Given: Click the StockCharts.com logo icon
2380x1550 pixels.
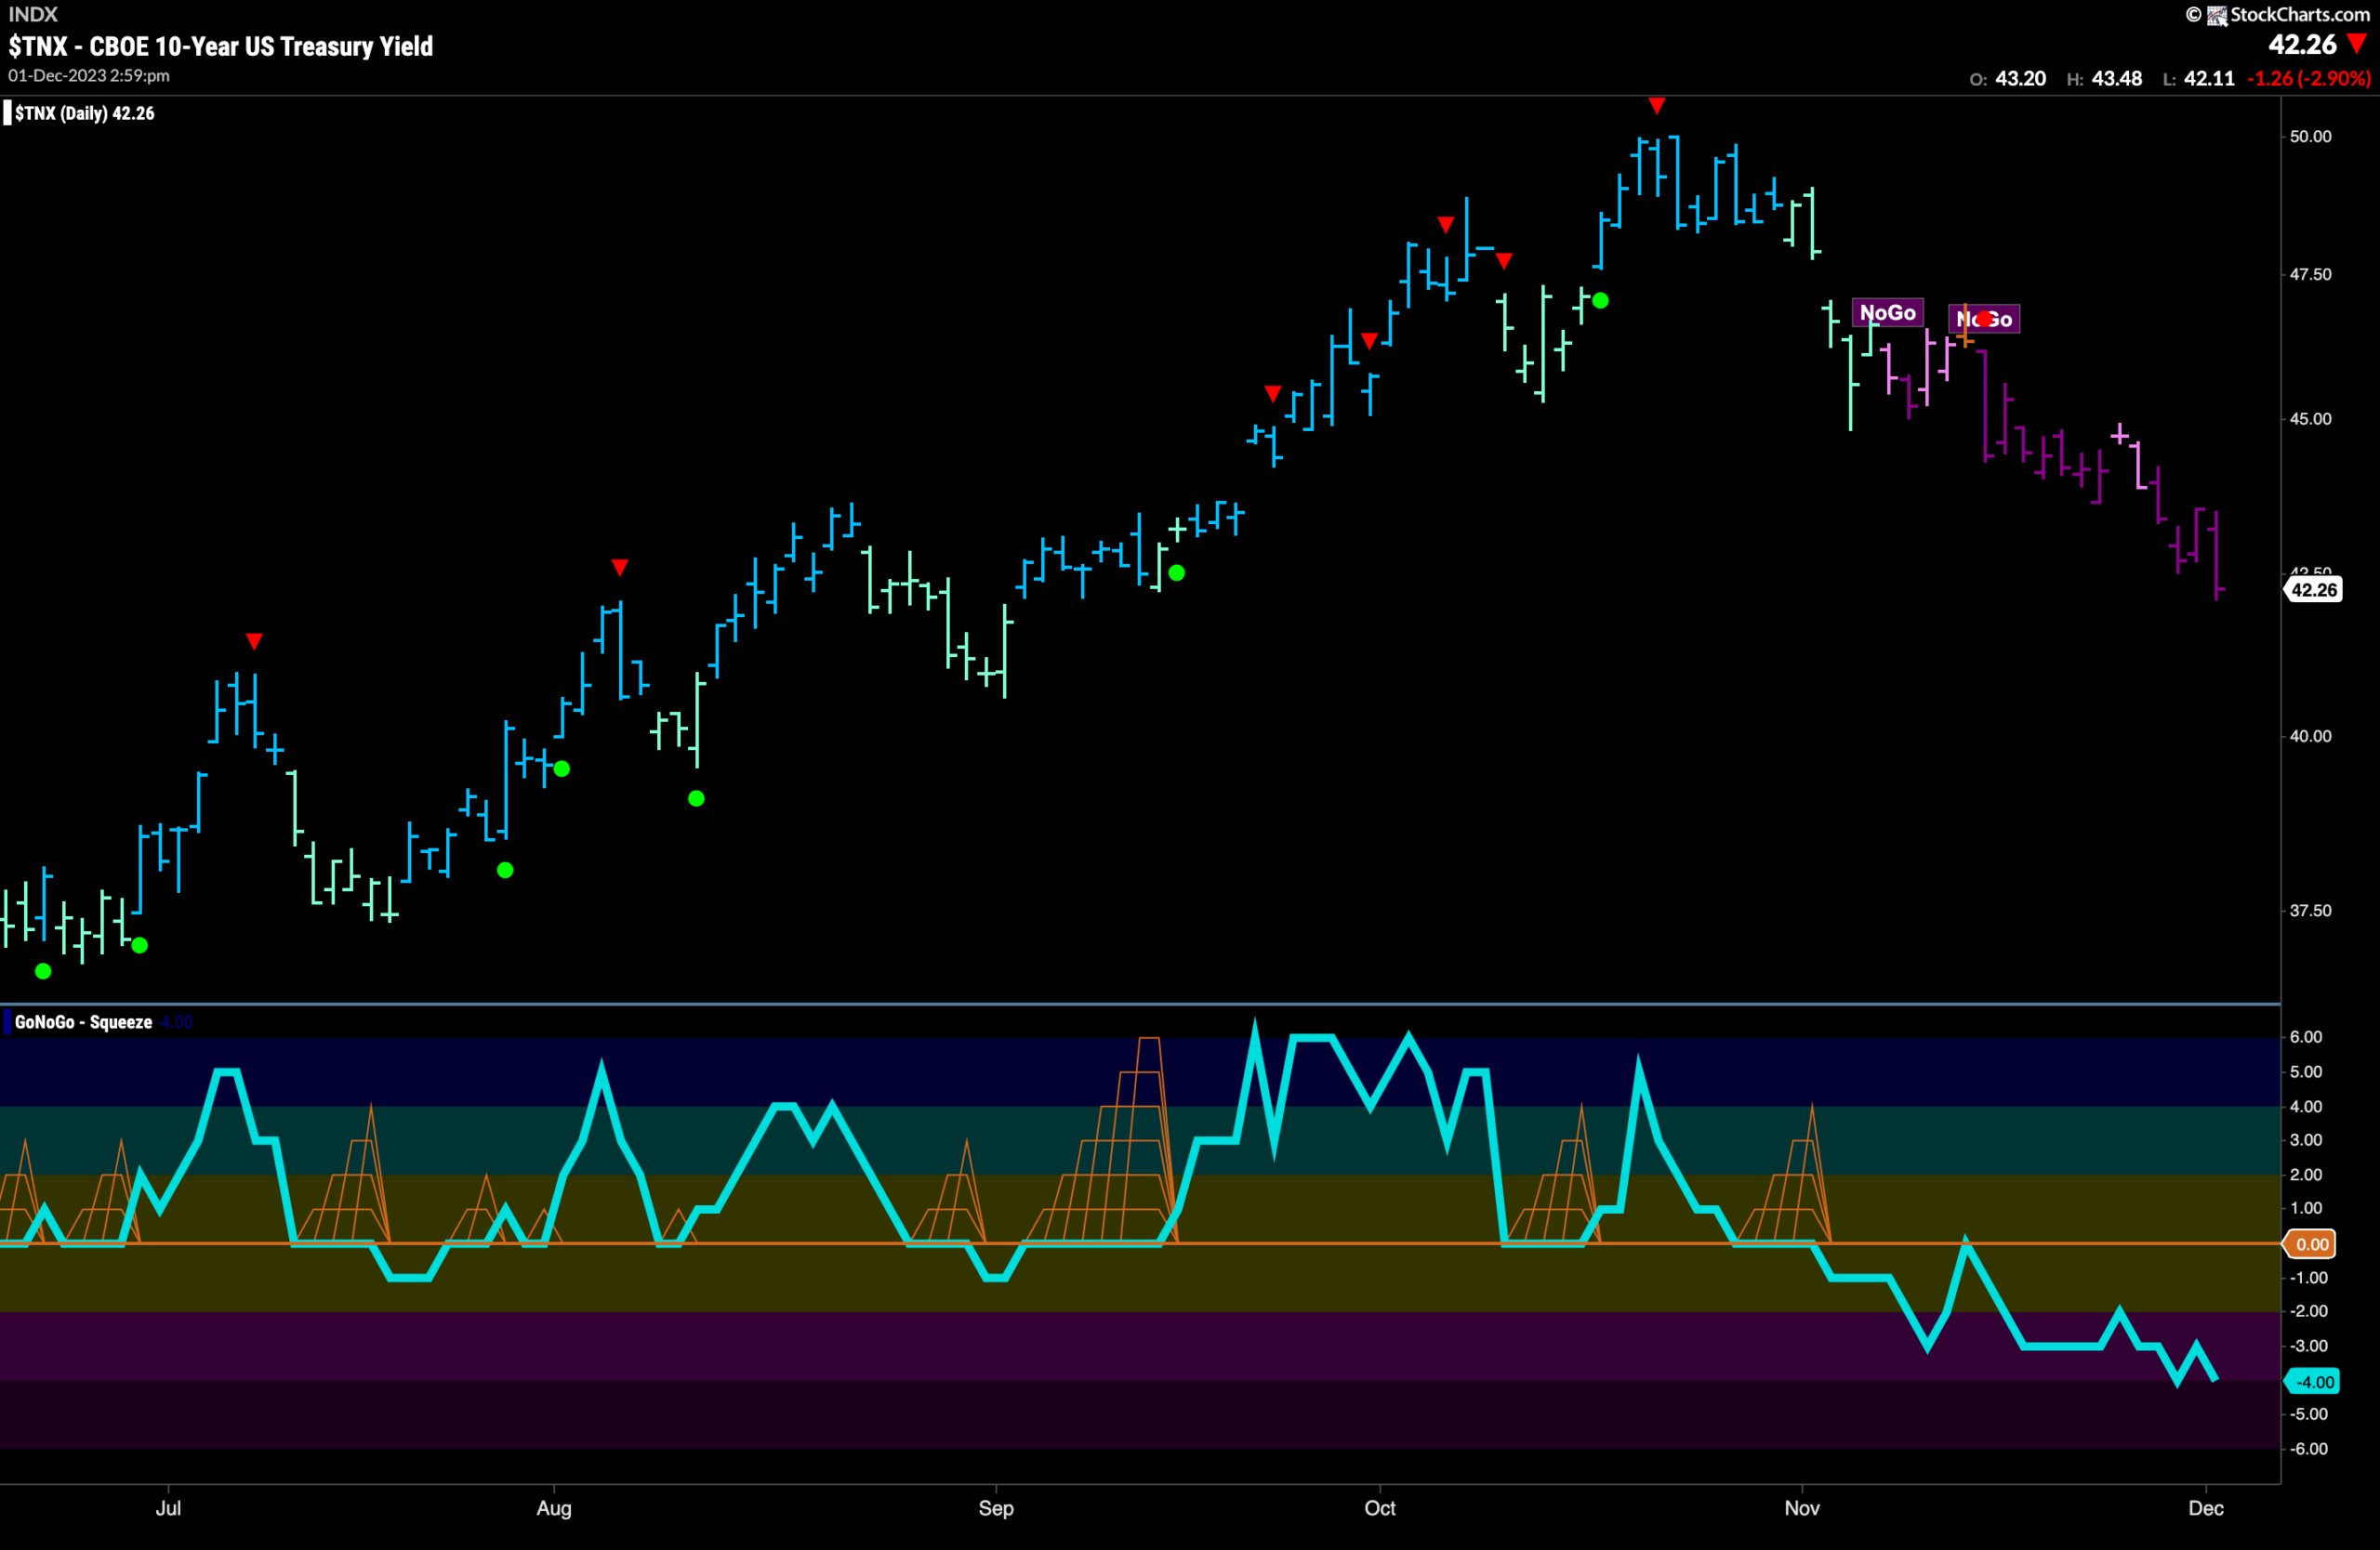Looking at the screenshot, I should click(x=2217, y=15).
